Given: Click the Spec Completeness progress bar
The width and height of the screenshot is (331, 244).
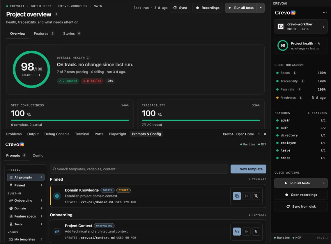Looking at the screenshot, I should coord(70,120).
